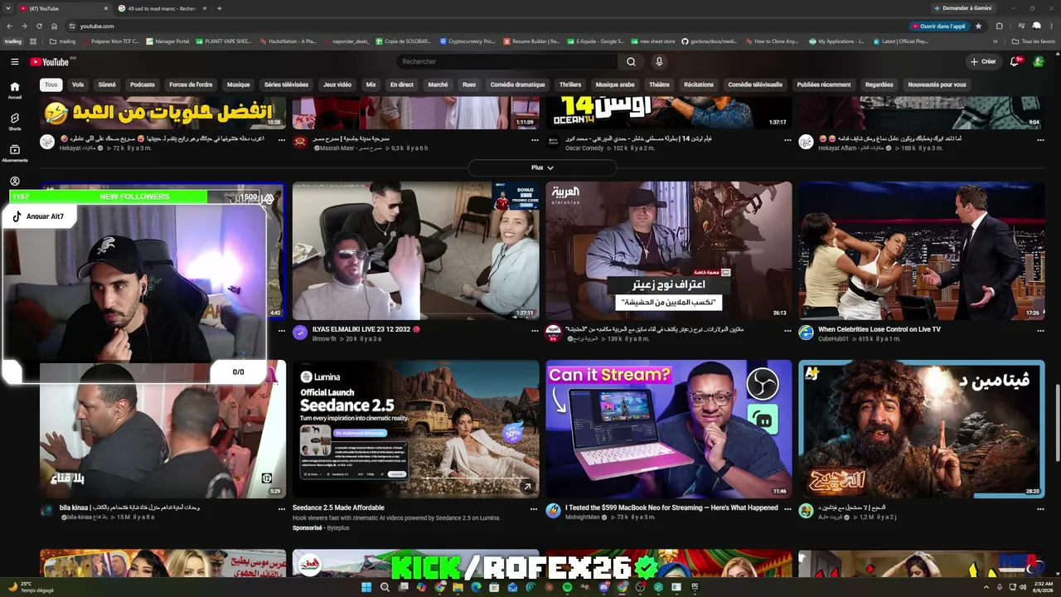Viewport: 1061px width, 597px height.
Task: Select the Tous filter chip
Action: tap(51, 85)
